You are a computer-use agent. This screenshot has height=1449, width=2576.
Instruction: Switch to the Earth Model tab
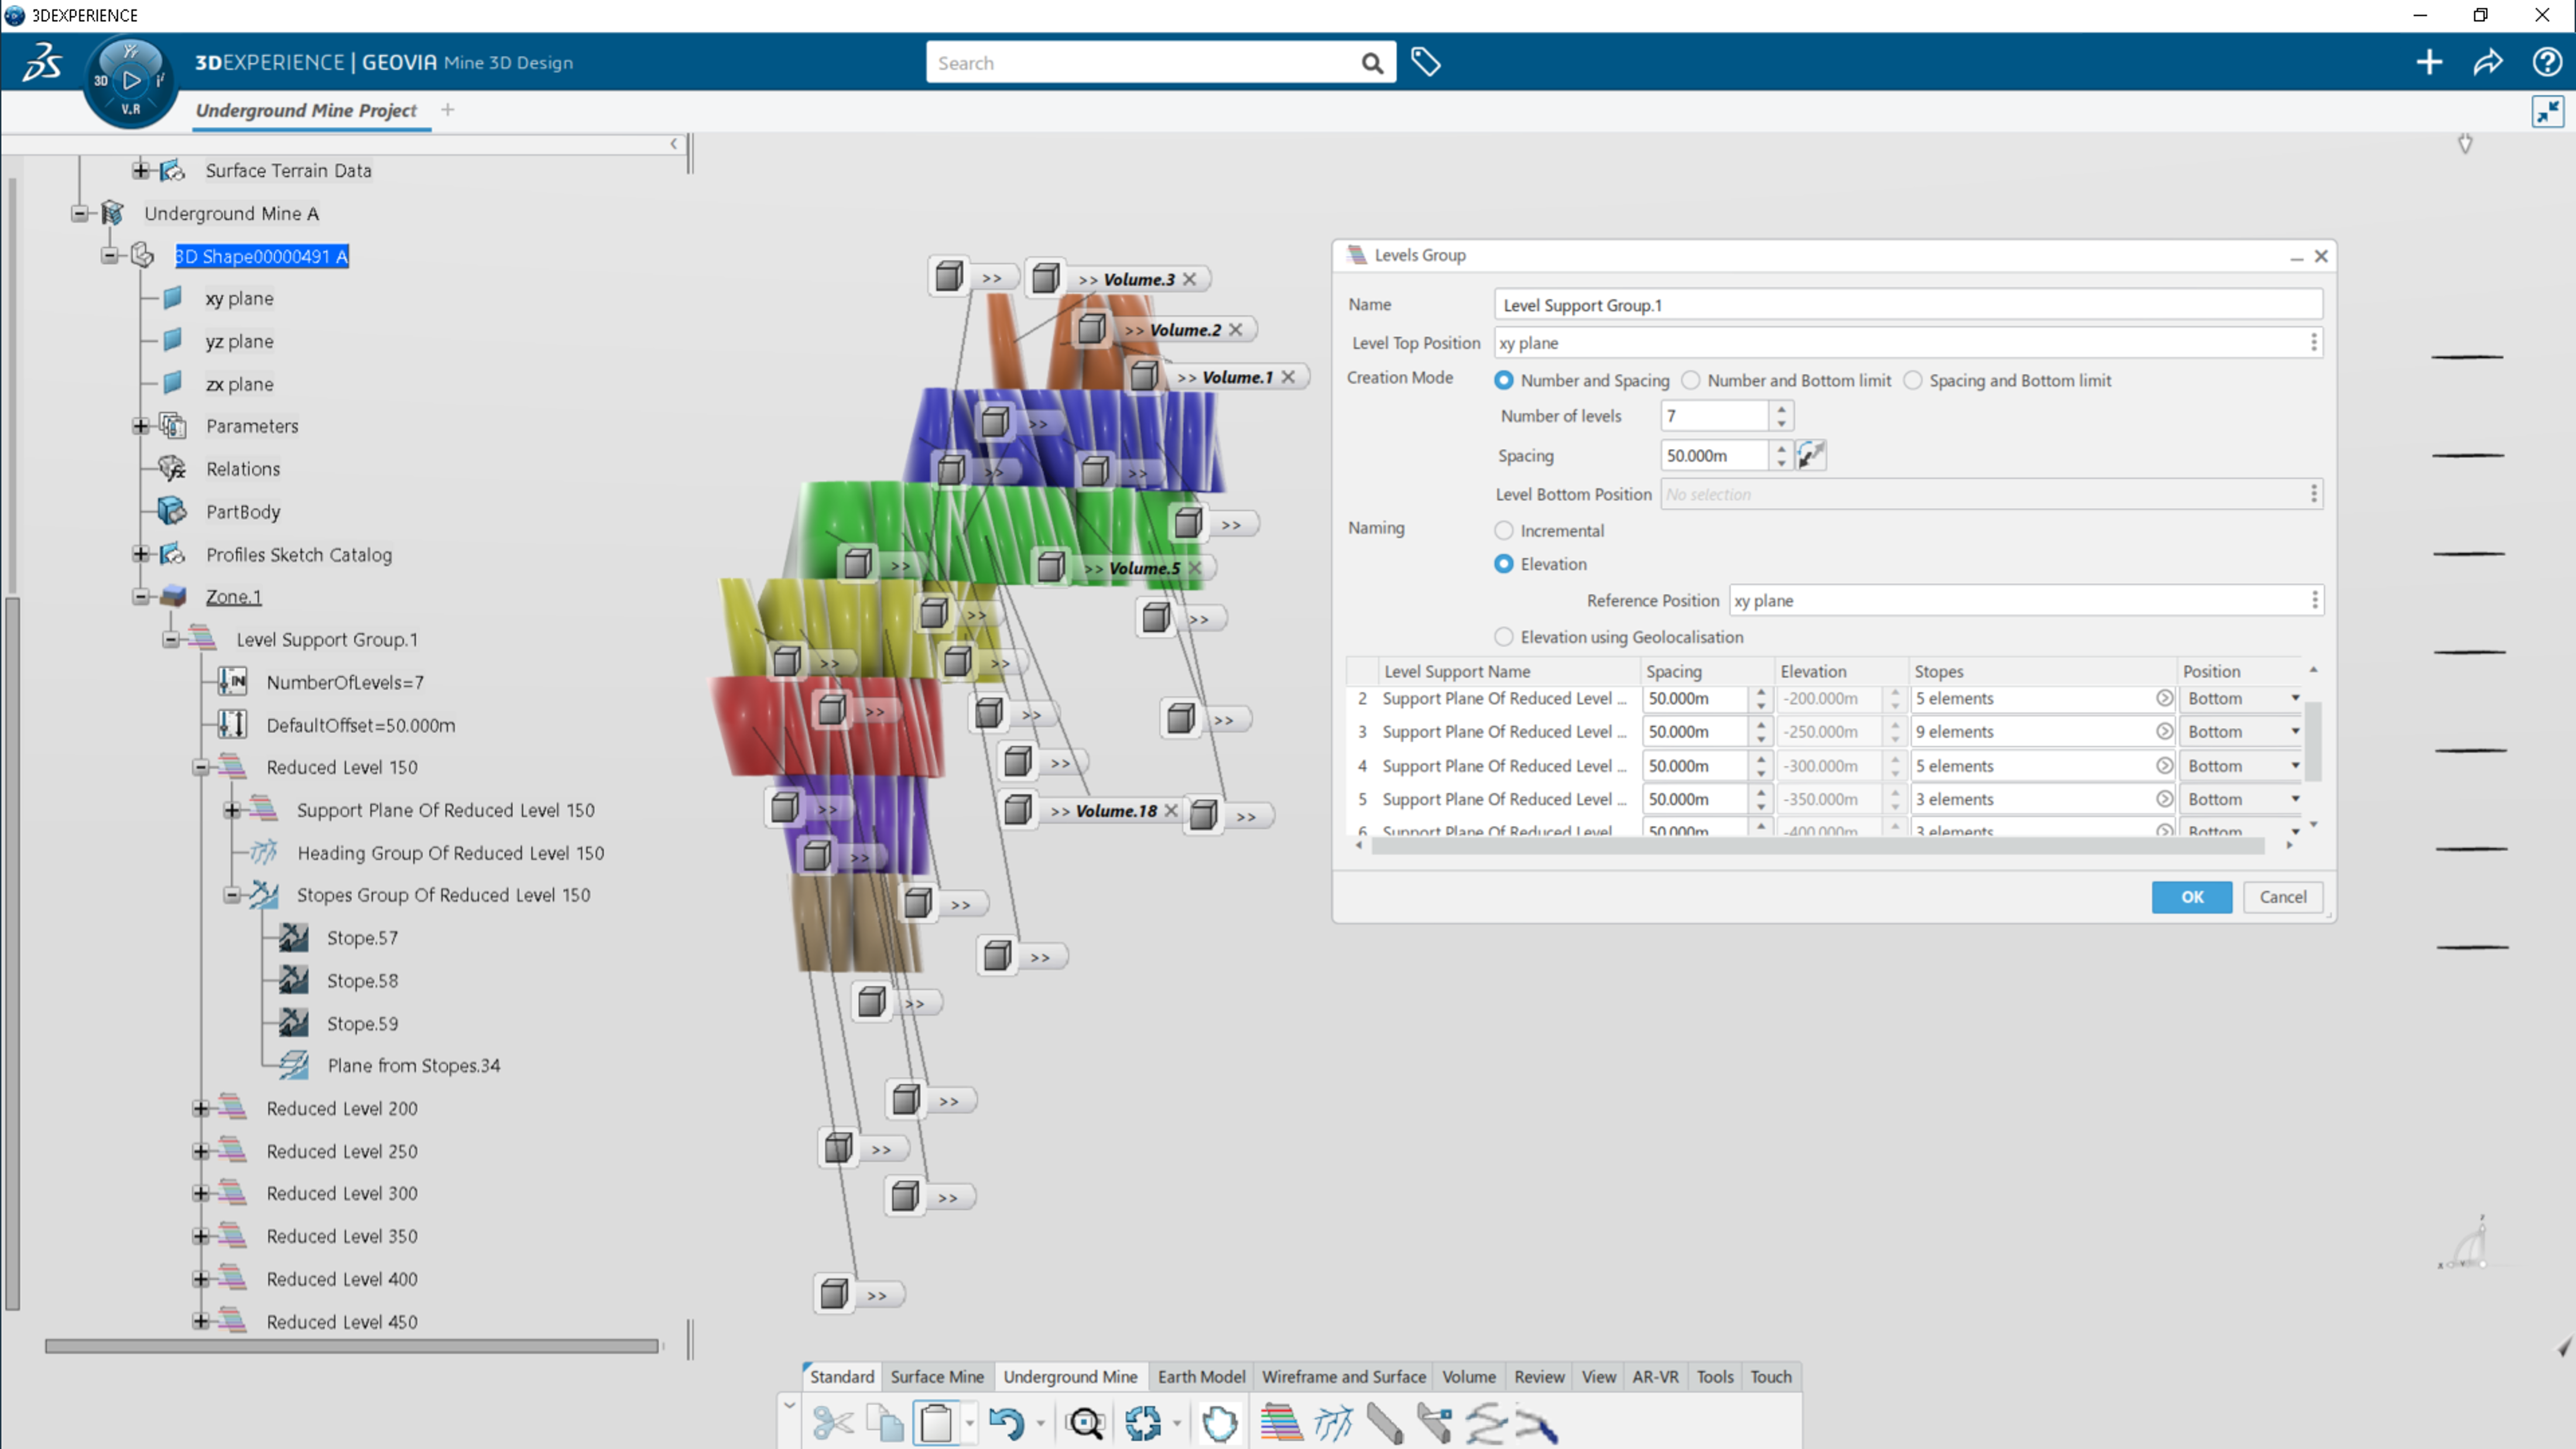tap(1201, 1376)
